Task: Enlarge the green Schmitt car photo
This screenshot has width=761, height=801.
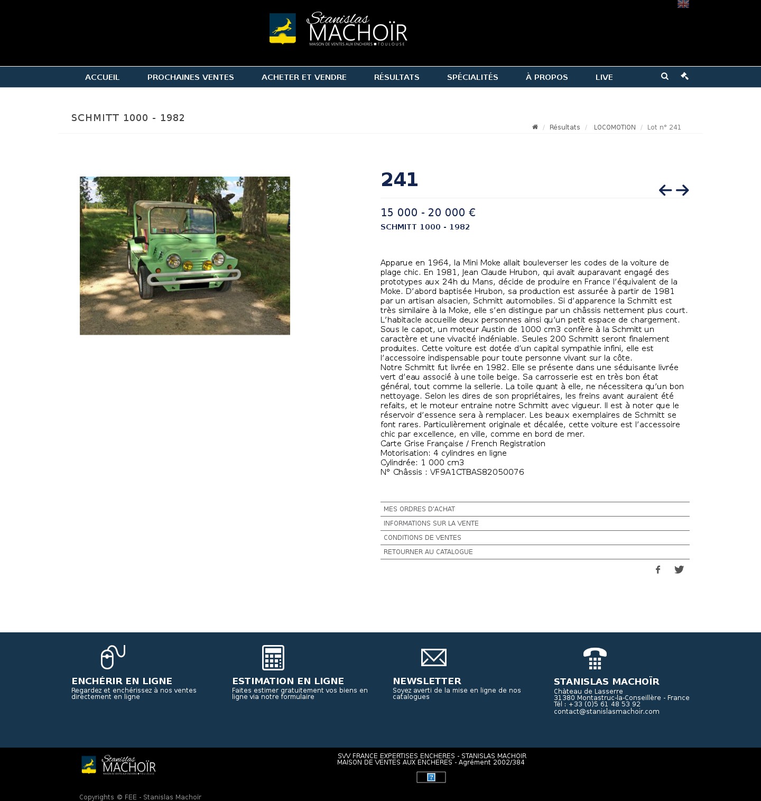Action: pyautogui.click(x=185, y=255)
